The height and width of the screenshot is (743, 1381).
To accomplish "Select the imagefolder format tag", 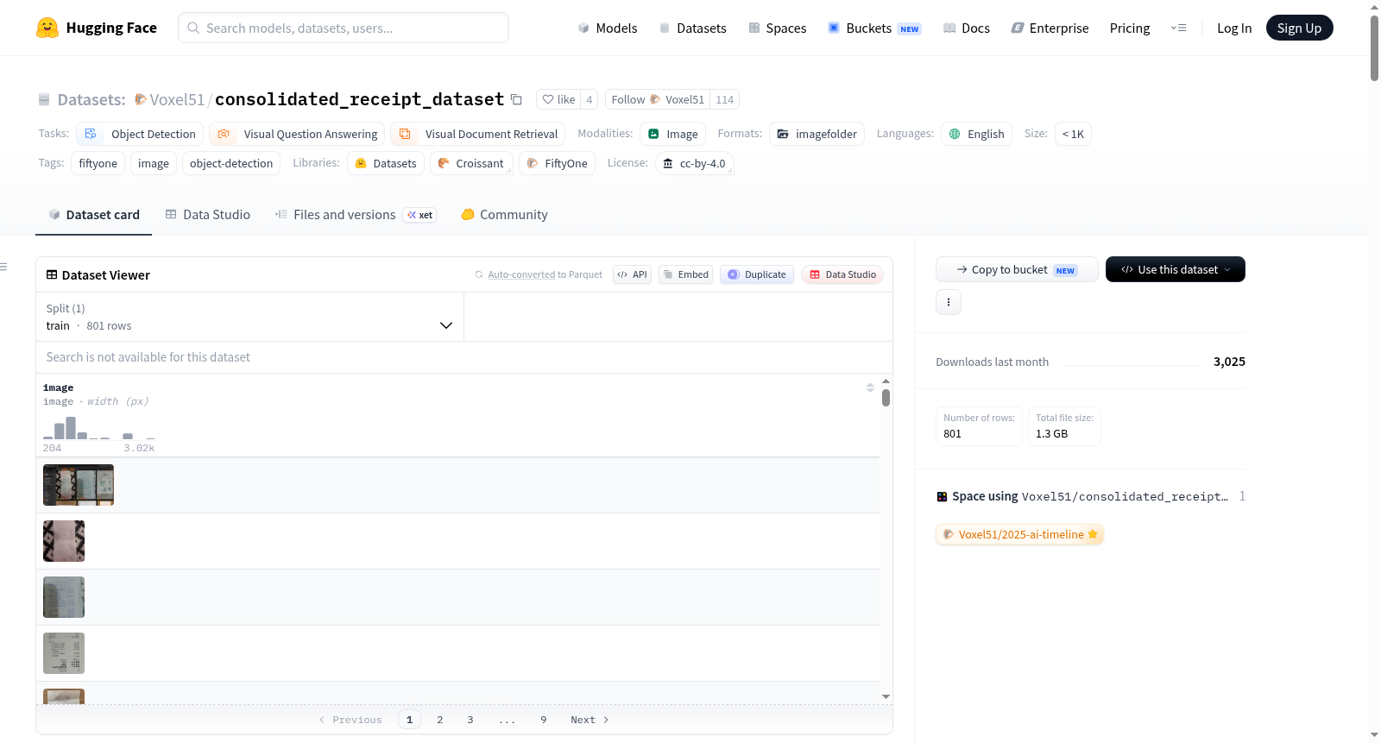I will [817, 134].
